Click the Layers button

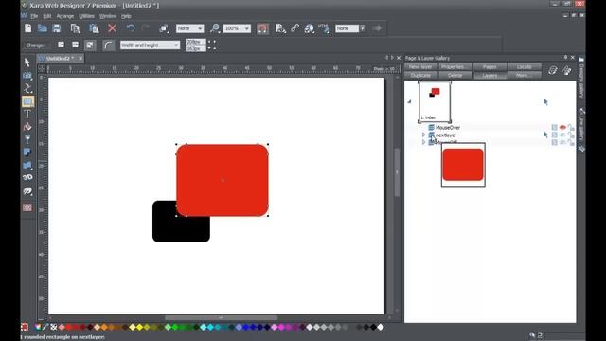pyautogui.click(x=490, y=75)
